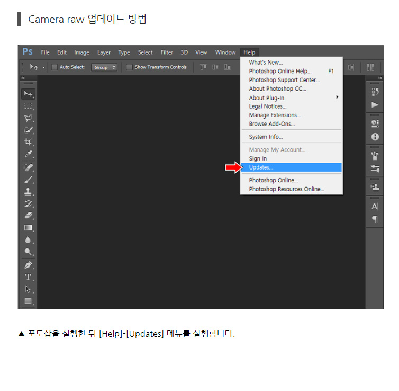This screenshot has height=391, width=399.
Task: Select the Pen tool
Action: (28, 265)
